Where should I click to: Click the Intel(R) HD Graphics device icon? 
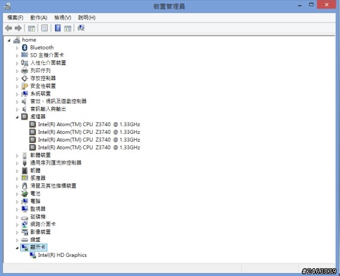[33, 255]
